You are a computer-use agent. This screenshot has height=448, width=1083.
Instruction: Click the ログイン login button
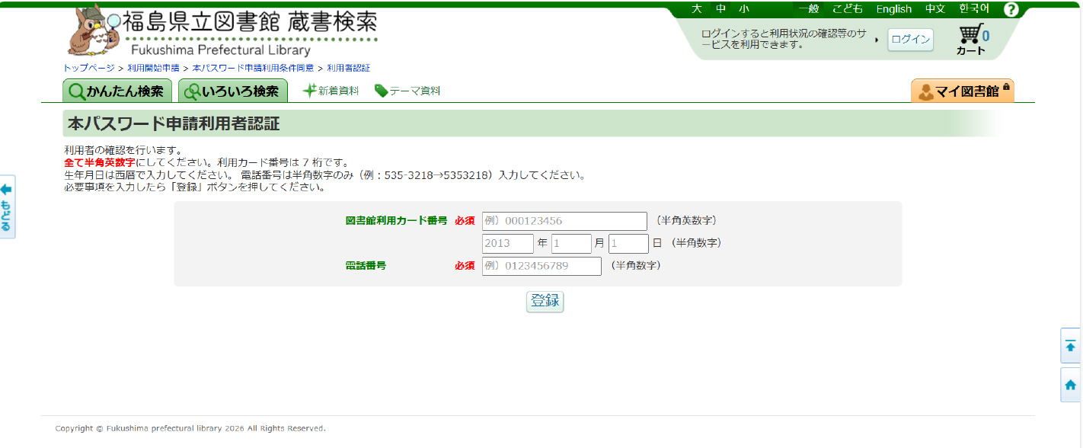pos(910,40)
